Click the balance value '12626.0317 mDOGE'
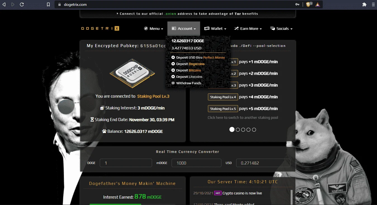The image size is (377, 205). pyautogui.click(x=144, y=131)
